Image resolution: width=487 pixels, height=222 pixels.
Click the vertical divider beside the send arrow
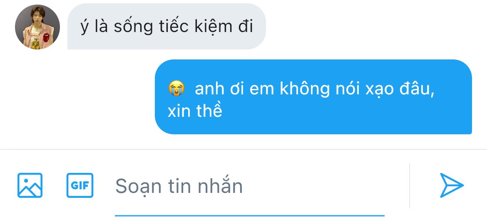[409, 186]
